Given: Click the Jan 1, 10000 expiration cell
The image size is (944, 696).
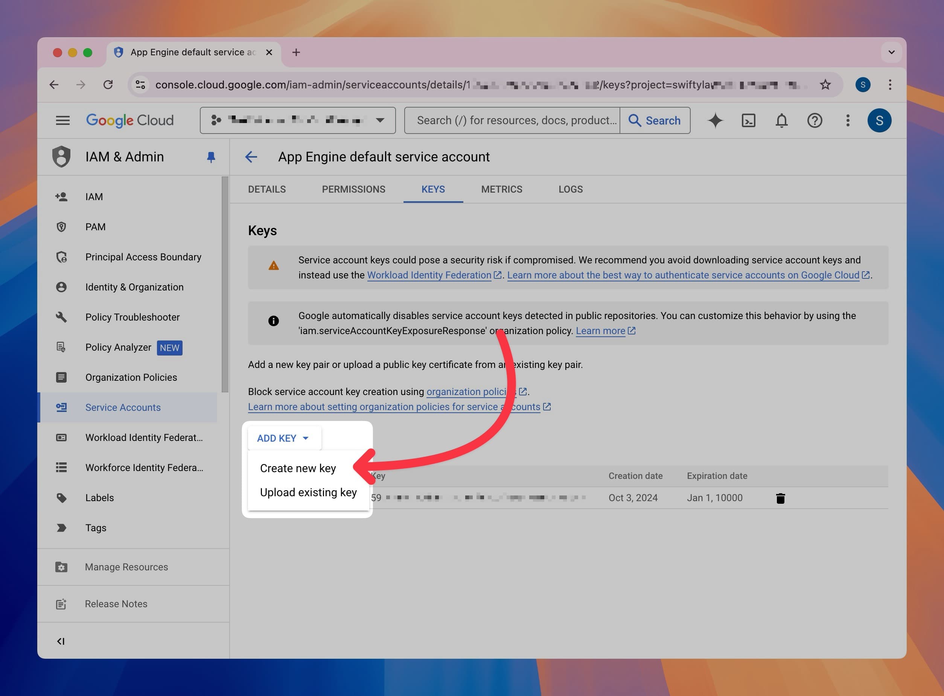Looking at the screenshot, I should click(715, 498).
